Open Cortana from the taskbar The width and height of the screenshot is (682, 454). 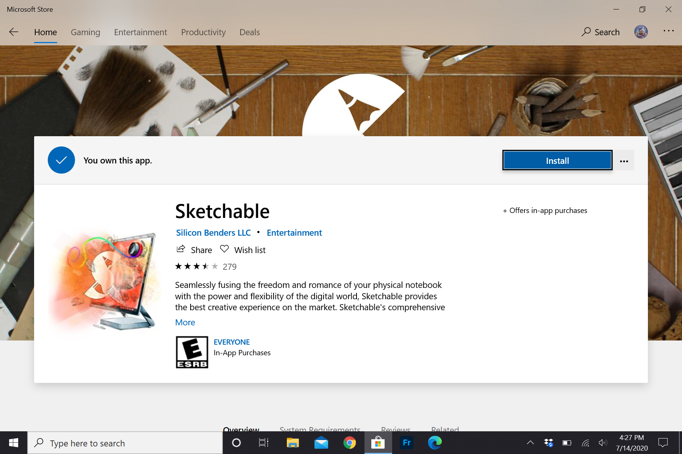point(236,443)
